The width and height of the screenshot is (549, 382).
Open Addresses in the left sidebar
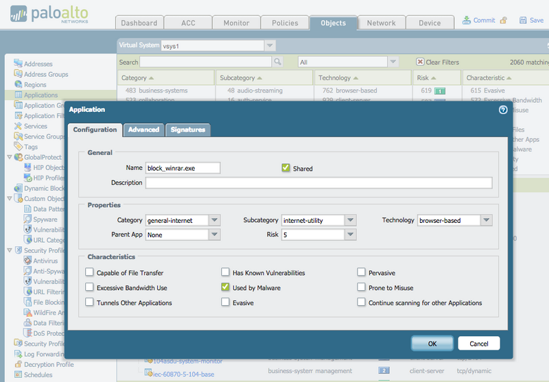[x=38, y=64]
